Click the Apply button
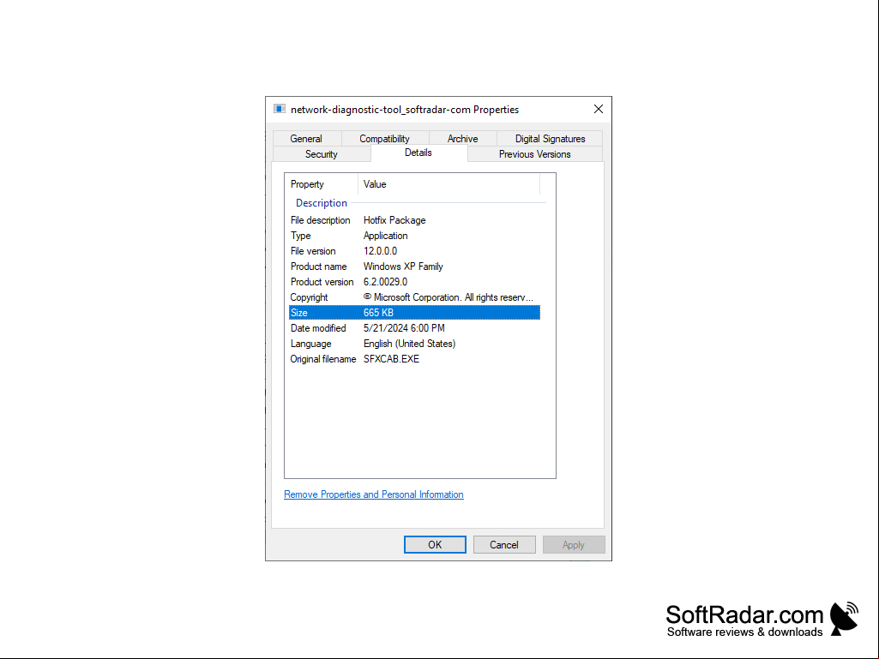The image size is (879, 659). point(574,545)
